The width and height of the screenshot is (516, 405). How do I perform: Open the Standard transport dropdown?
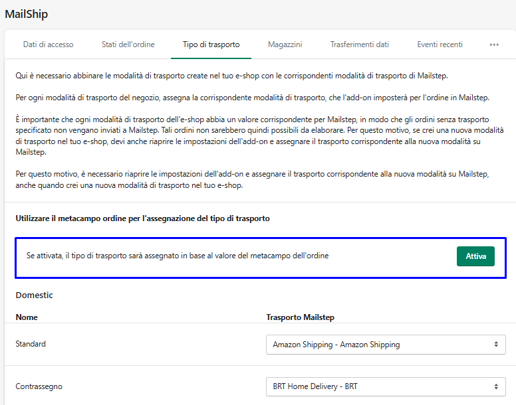point(385,345)
